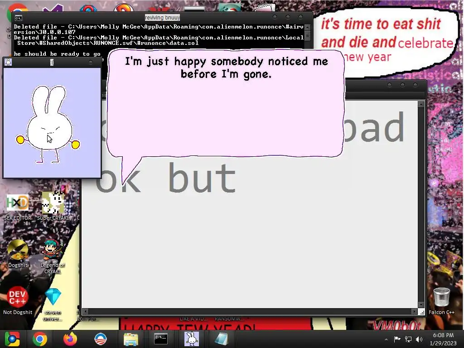Open the Action Center flag tray icon

[397, 339]
